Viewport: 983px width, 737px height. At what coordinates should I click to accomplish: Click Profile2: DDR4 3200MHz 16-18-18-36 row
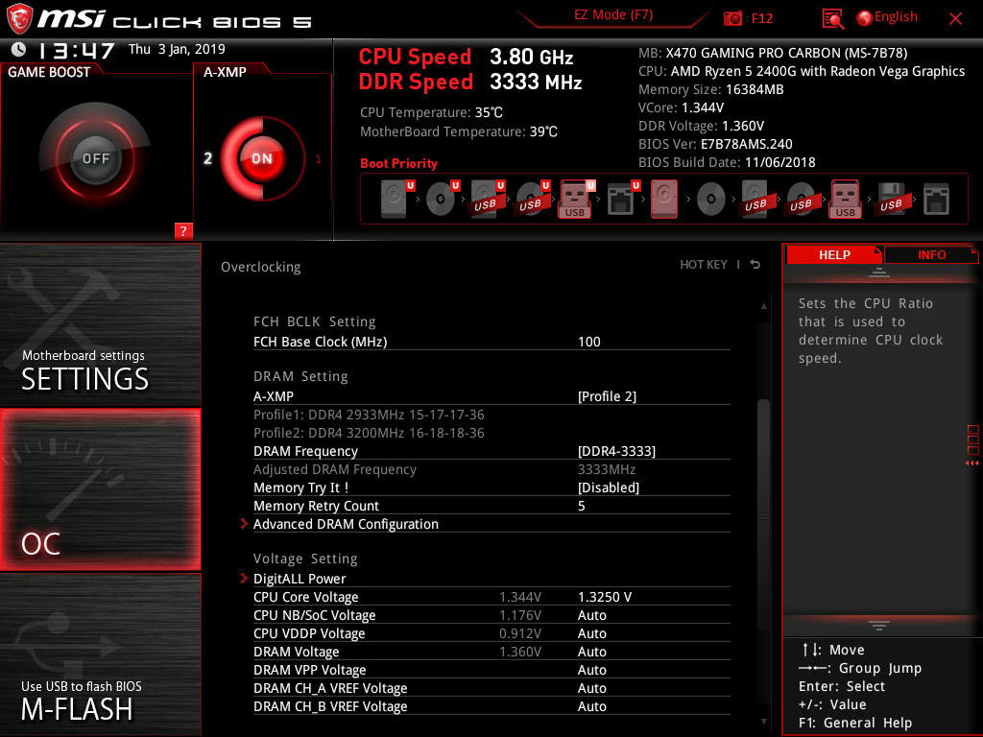click(x=369, y=433)
